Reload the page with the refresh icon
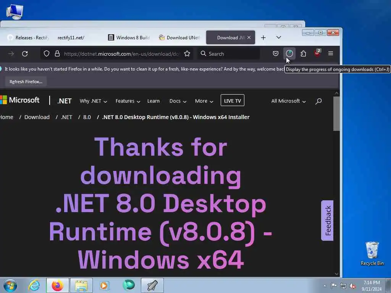 tap(25, 53)
